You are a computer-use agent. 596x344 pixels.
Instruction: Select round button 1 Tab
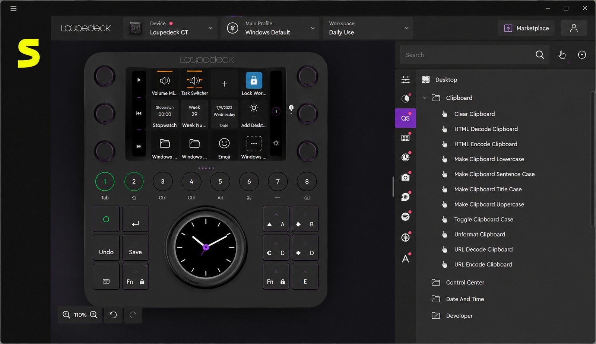[105, 181]
